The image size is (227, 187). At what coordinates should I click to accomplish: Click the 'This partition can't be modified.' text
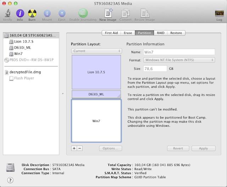point(153,109)
